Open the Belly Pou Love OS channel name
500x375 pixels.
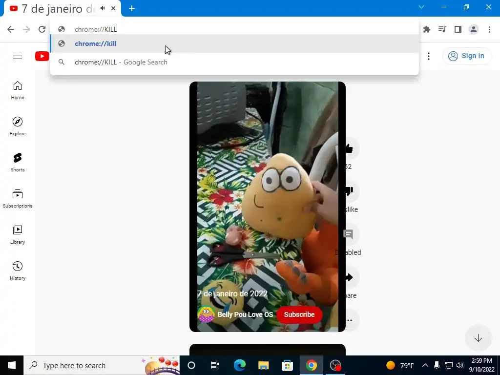245,314
